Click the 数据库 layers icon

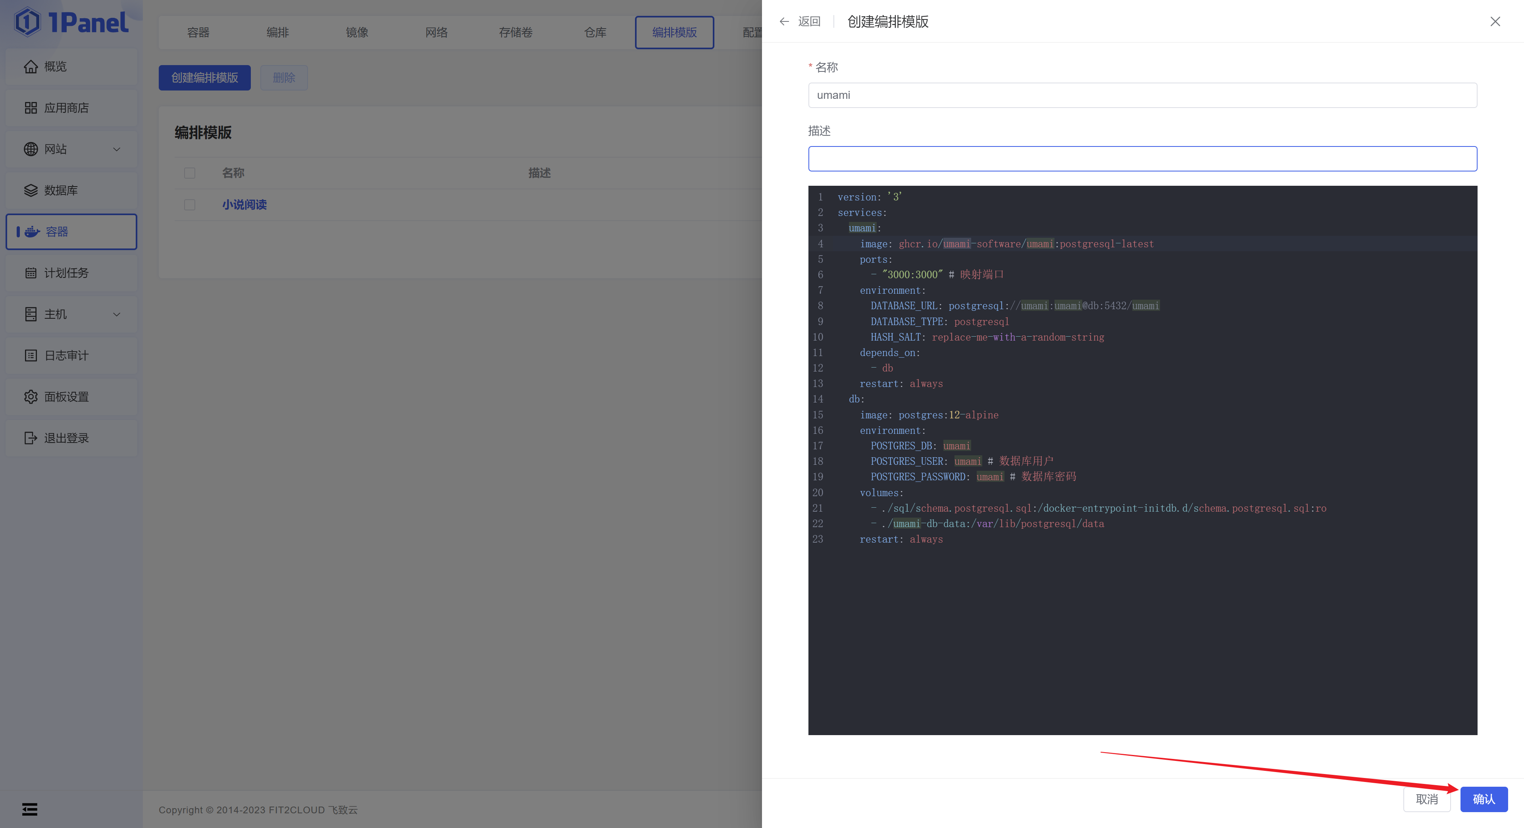point(31,190)
